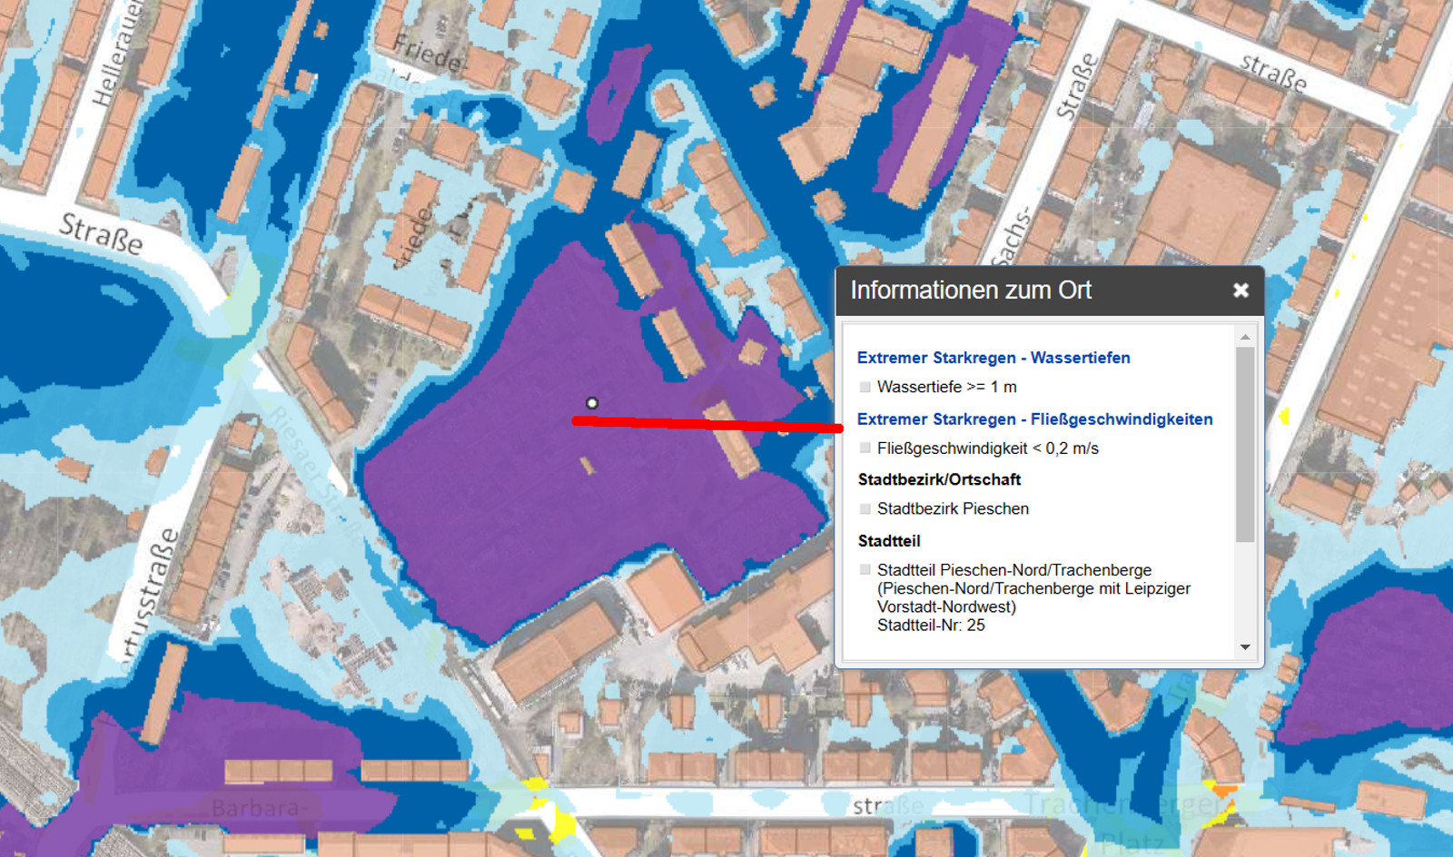This screenshot has height=857, width=1453.
Task: Click the popup title 'Informationen zum Ort'
Action: [x=970, y=291]
